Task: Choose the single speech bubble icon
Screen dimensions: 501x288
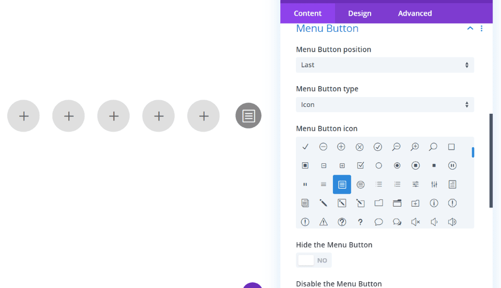Action: pyautogui.click(x=379, y=222)
